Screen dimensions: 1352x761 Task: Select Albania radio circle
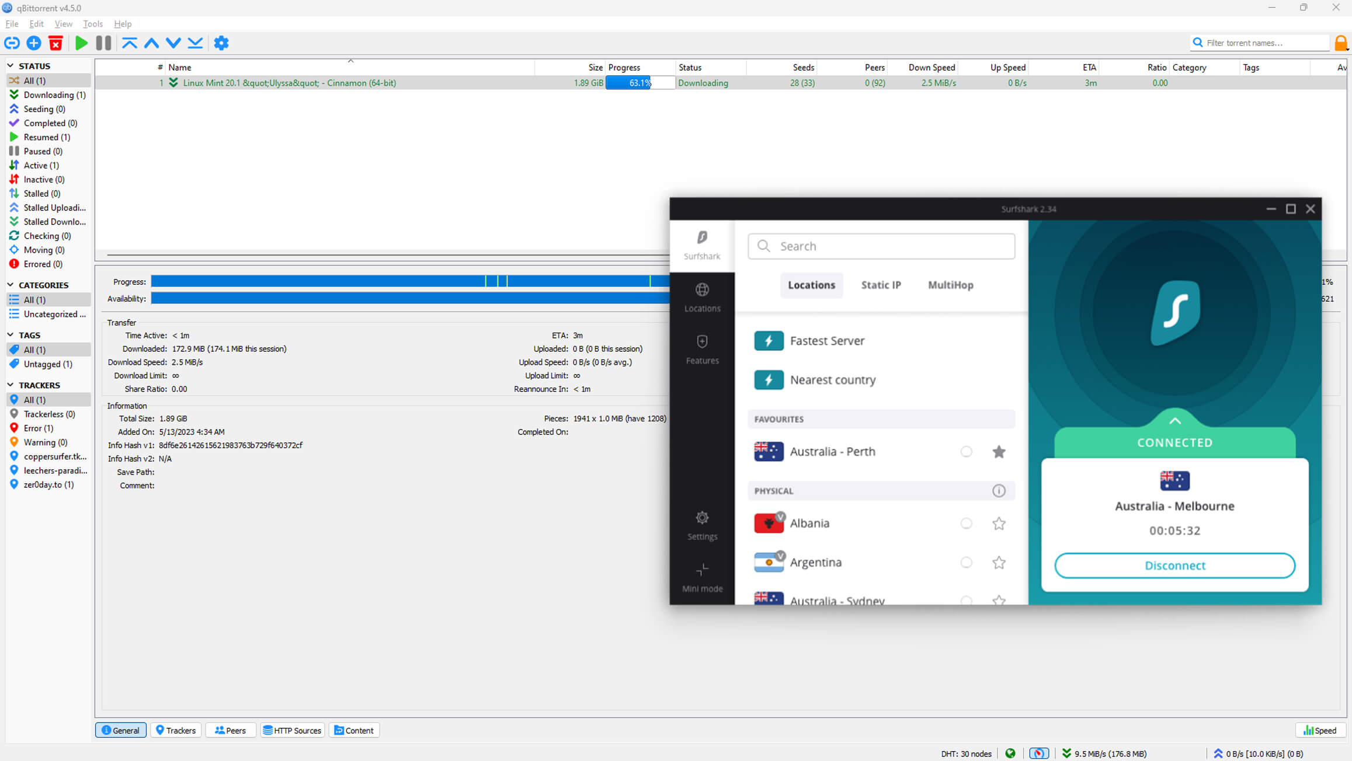967,523
